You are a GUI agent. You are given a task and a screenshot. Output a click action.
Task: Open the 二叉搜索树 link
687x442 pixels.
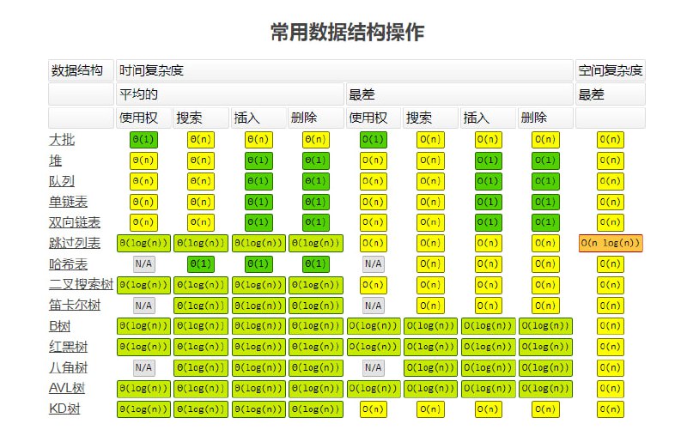(x=81, y=284)
